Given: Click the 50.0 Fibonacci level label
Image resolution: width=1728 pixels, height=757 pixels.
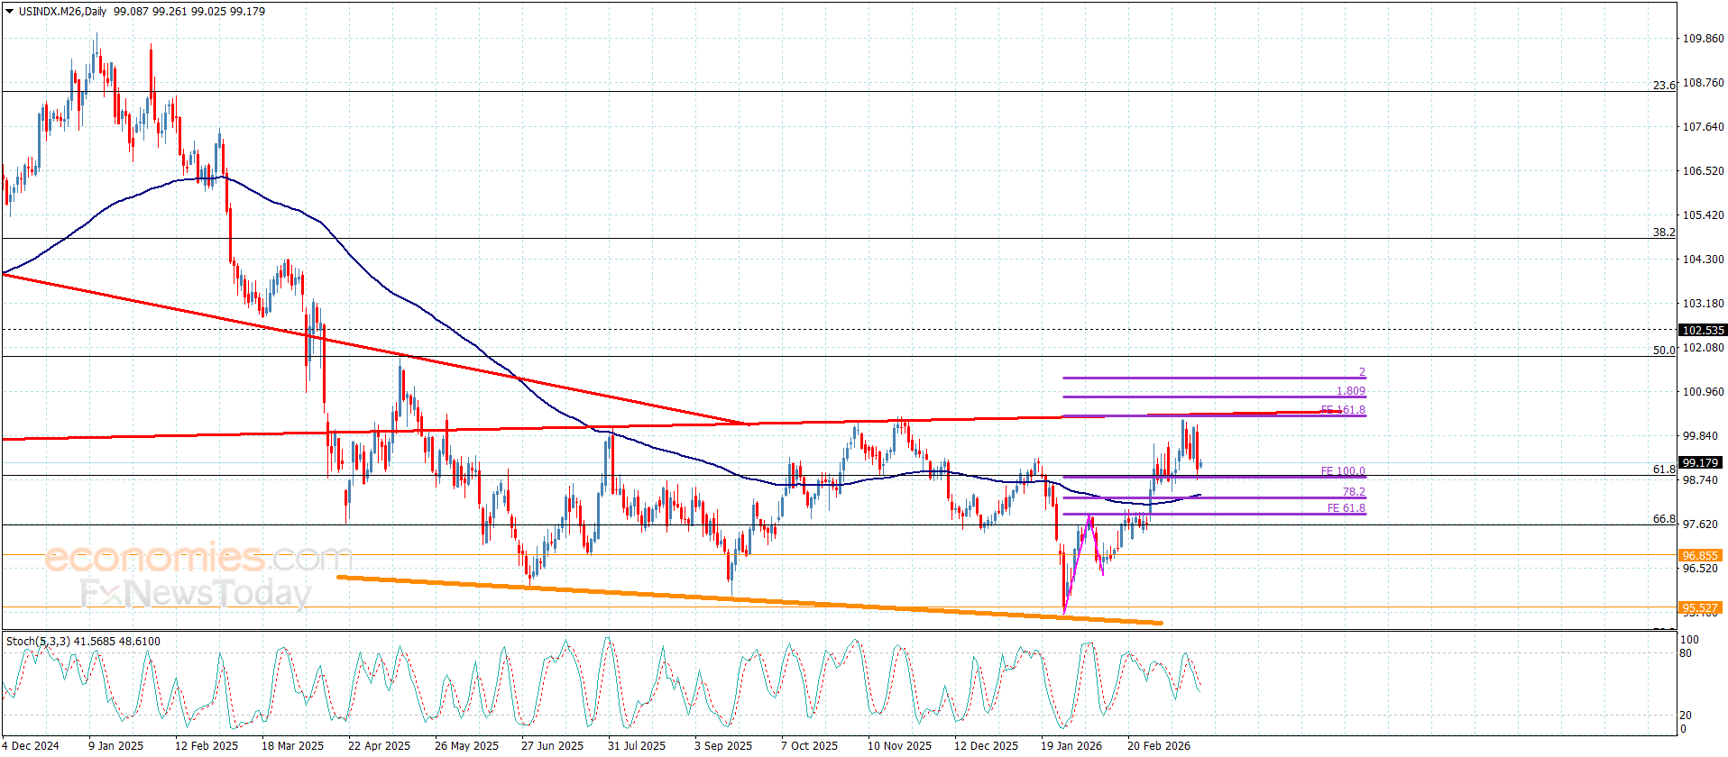Looking at the screenshot, I should tap(1664, 351).
